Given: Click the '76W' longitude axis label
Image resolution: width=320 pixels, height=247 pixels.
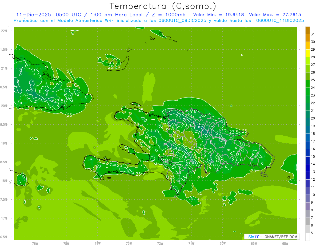Looking at the screenshot, I should click(35, 244).
